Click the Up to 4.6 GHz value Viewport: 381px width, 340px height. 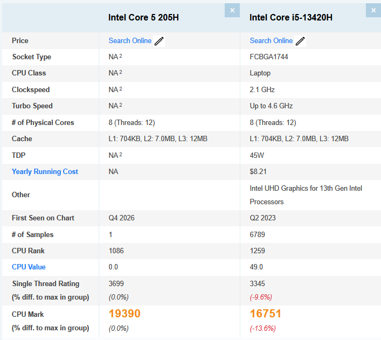click(x=271, y=106)
